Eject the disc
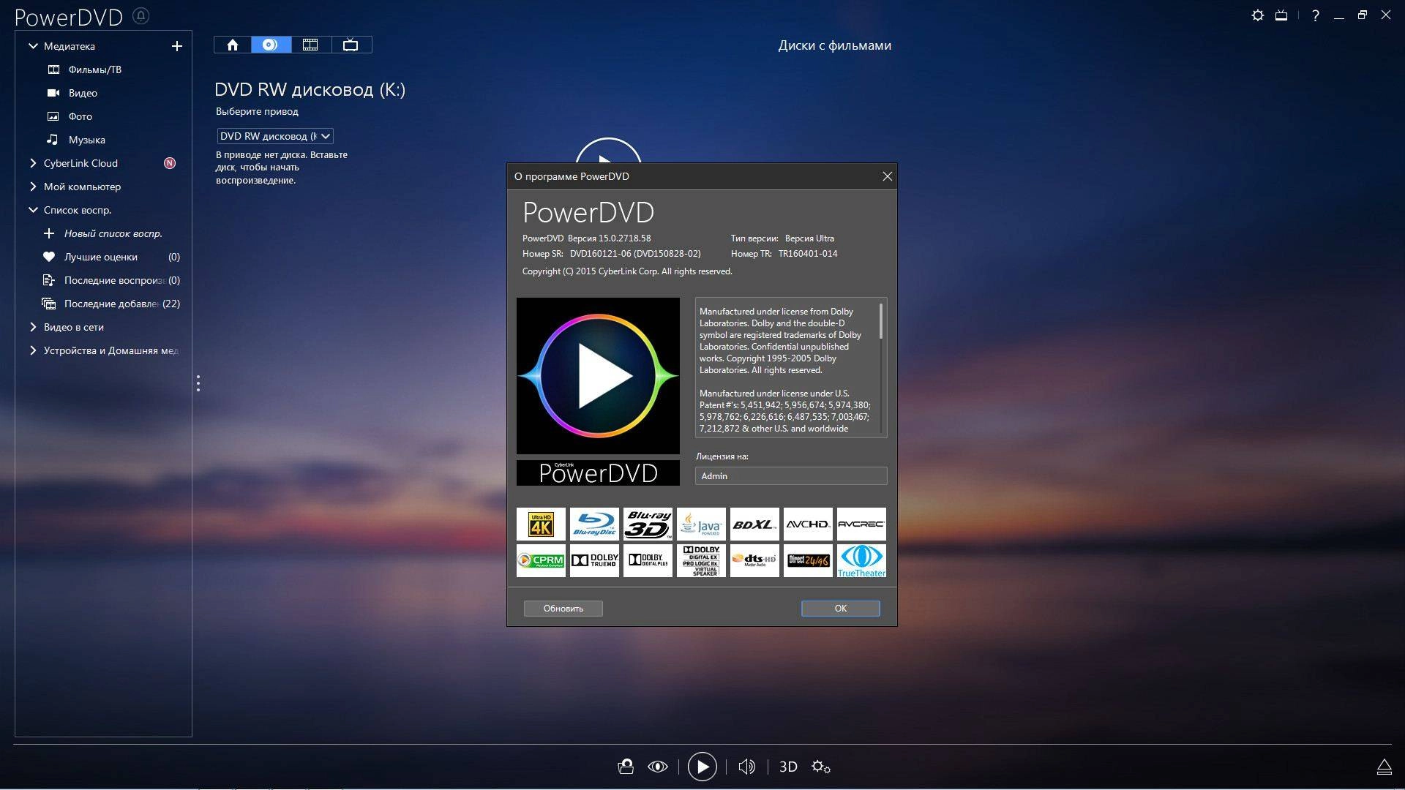 tap(1384, 767)
